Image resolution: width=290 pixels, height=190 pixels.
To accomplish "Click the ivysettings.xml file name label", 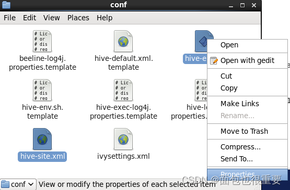I will pos(123,156).
